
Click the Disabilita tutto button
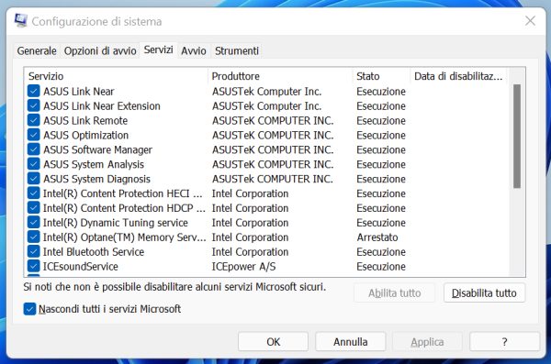(x=484, y=292)
